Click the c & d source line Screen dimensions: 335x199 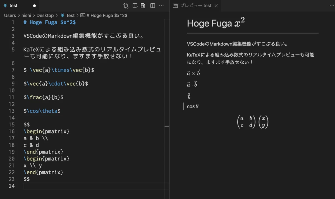click(31, 145)
